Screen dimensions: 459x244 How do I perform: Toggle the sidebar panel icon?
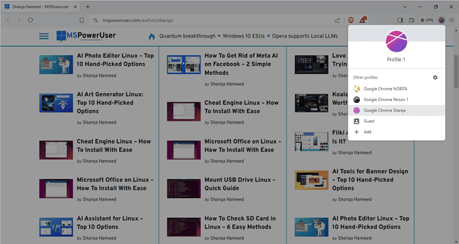pos(400,20)
